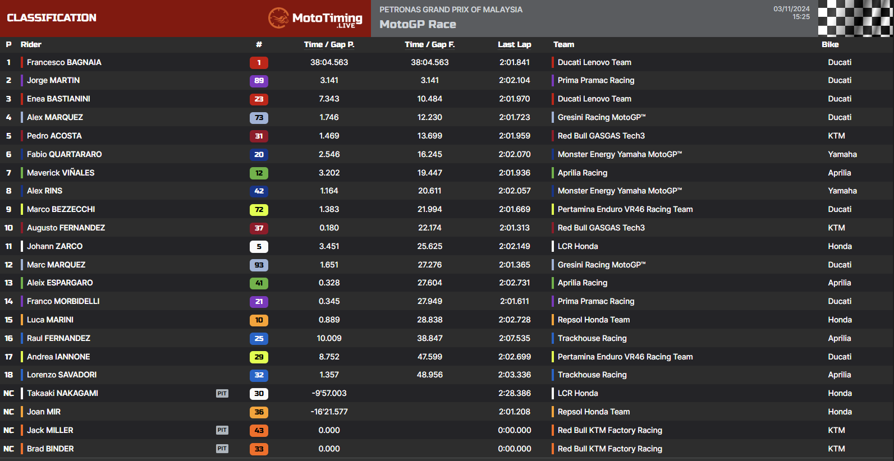Click number badge 89 for Jorge Martin
894x461 pixels.
coord(259,81)
